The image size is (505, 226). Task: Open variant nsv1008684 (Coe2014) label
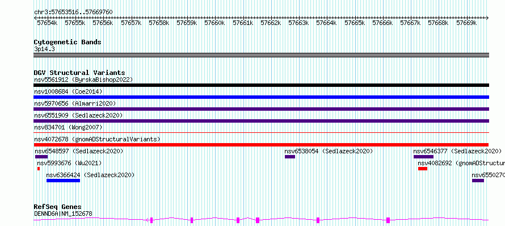point(68,91)
